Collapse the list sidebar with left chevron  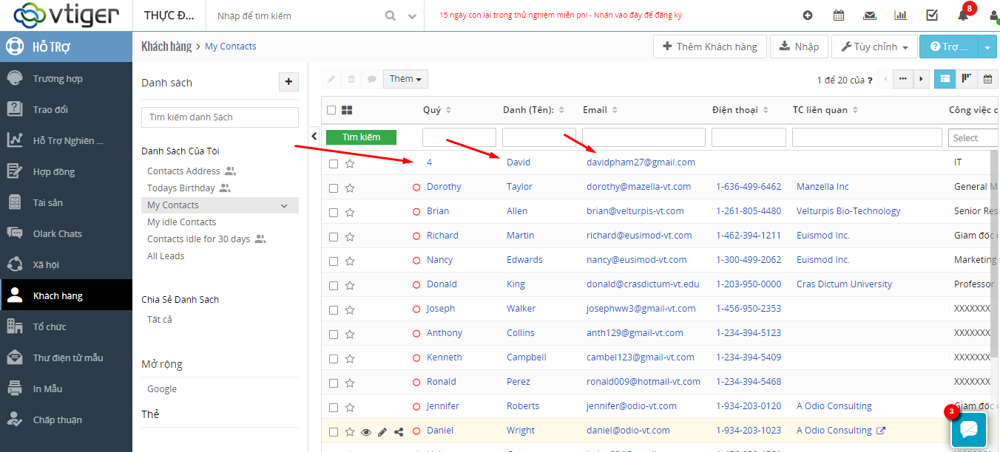[x=314, y=136]
